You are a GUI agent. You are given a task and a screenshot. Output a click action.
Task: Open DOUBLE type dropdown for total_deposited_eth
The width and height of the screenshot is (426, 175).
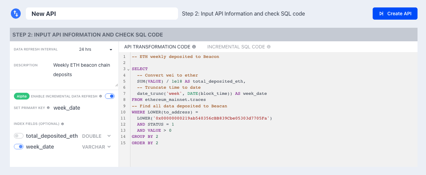point(96,136)
